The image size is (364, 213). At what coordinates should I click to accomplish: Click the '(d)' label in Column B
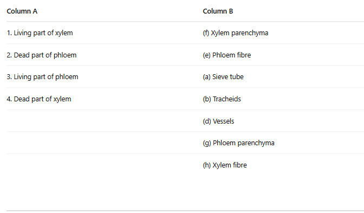[207, 121]
